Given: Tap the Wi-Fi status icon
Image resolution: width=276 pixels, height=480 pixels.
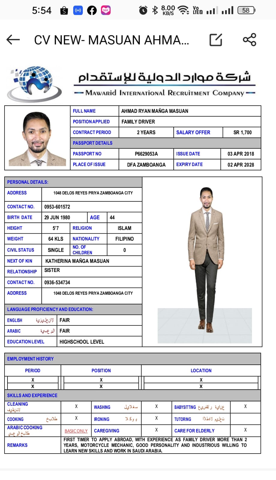Looking at the screenshot, I should click(183, 10).
